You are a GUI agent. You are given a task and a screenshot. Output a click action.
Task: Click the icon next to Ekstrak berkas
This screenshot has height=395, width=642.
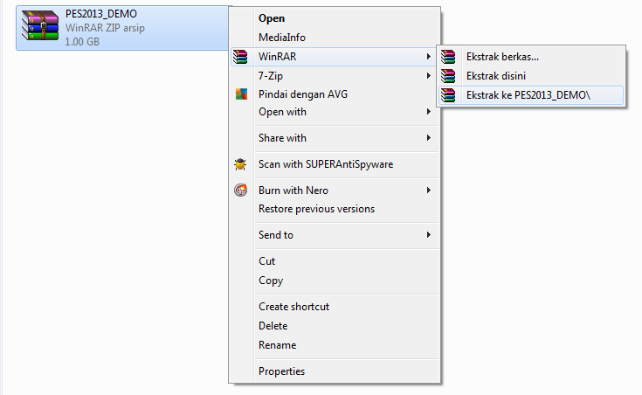[448, 57]
